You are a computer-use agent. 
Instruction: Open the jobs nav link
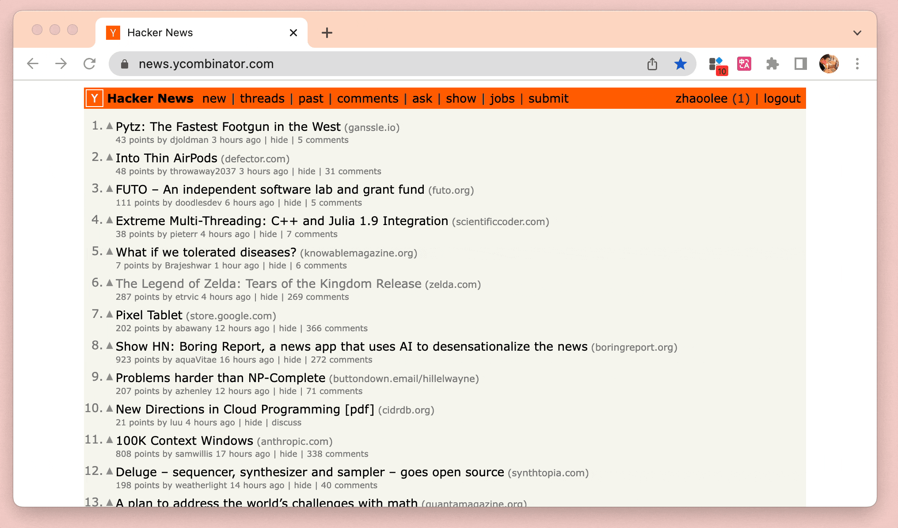[x=502, y=98]
